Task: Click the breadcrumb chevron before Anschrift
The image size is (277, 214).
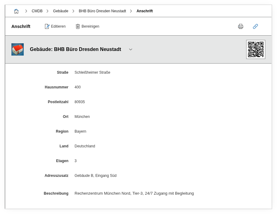Action: (x=131, y=11)
